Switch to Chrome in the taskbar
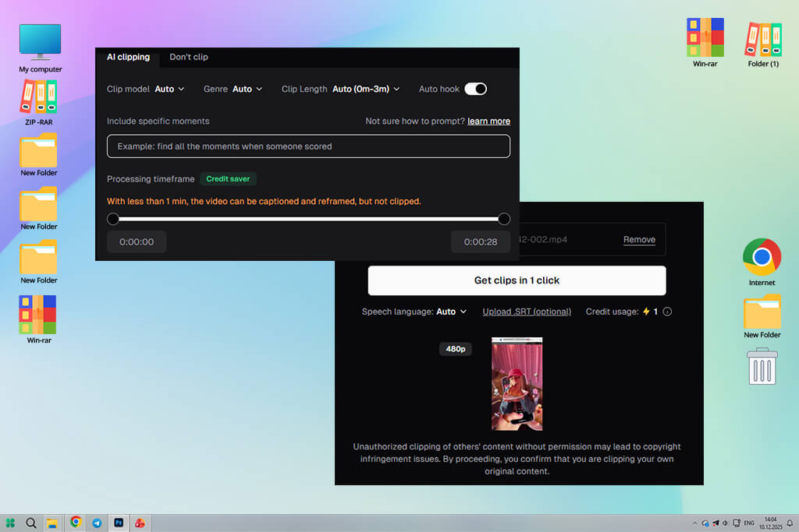Viewport: 799px width, 532px height. (76, 522)
